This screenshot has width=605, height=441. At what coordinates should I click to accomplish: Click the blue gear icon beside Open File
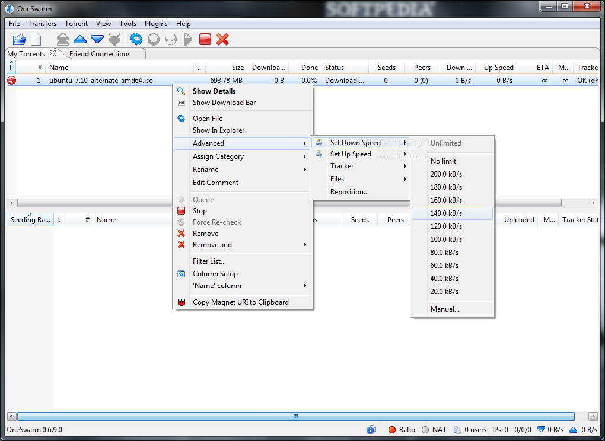[181, 119]
